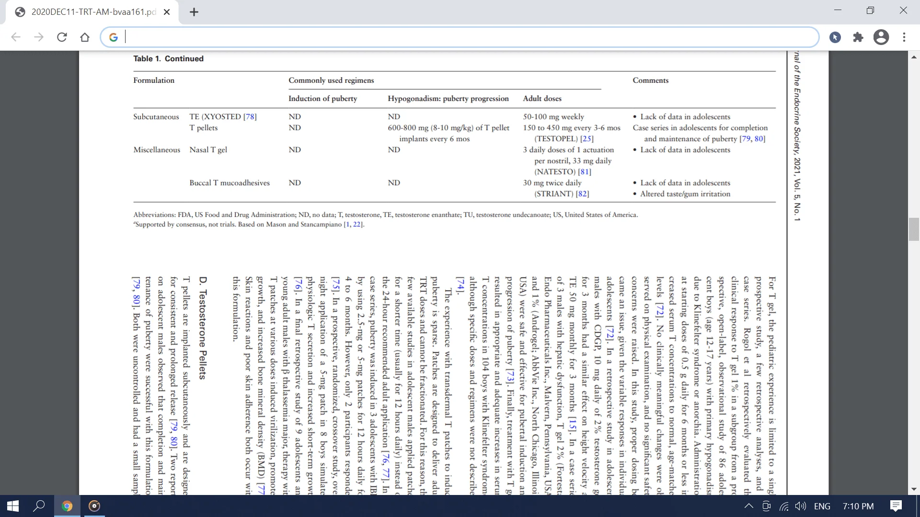Click the blue cursor extension icon

point(835,37)
